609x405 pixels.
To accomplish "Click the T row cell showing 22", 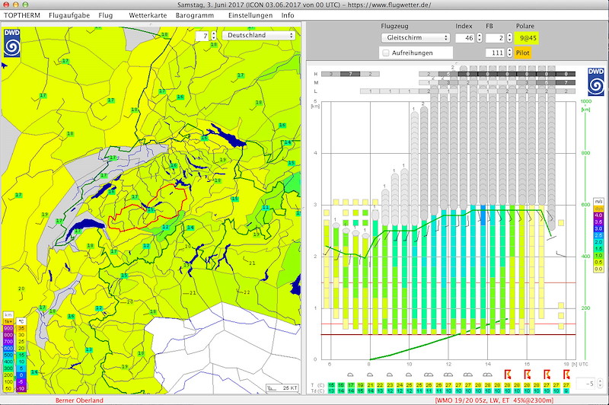I will (x=380, y=385).
